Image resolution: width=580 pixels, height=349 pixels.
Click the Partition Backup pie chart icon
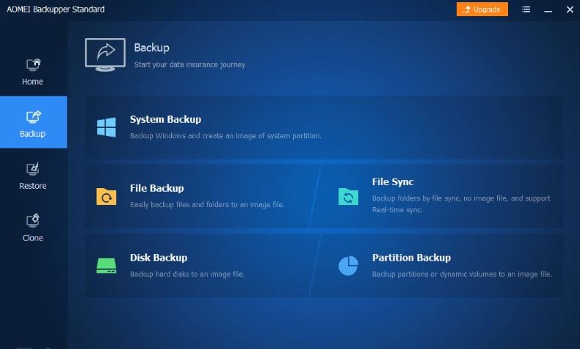[x=348, y=265]
